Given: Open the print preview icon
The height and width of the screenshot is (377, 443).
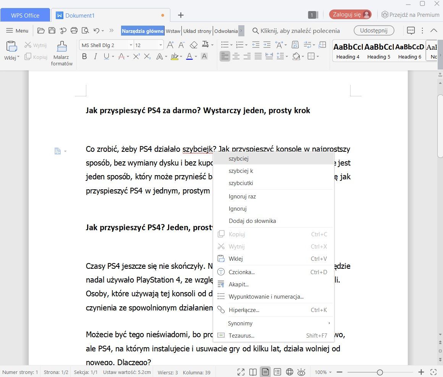Looking at the screenshot, I should [x=85, y=31].
